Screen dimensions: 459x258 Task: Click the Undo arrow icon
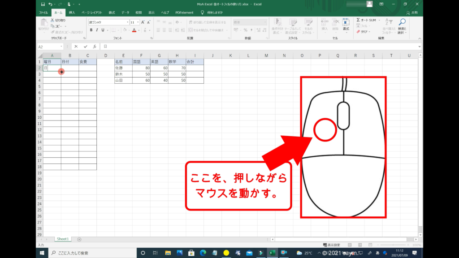[50, 4]
